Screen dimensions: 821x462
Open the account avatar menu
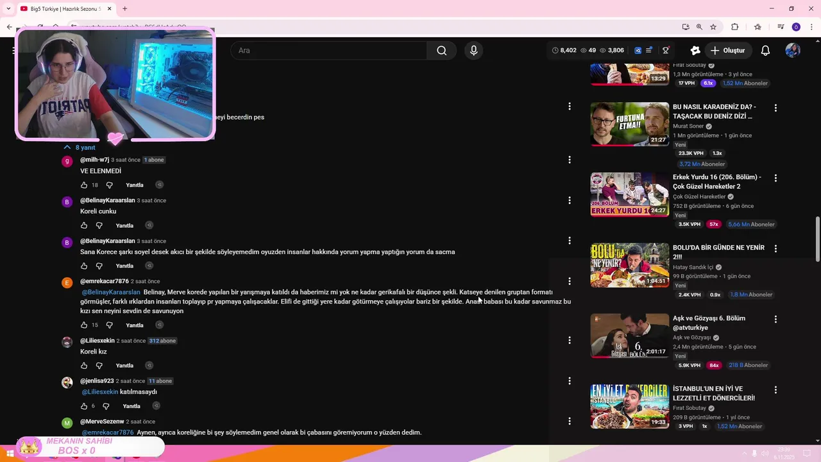(x=793, y=51)
